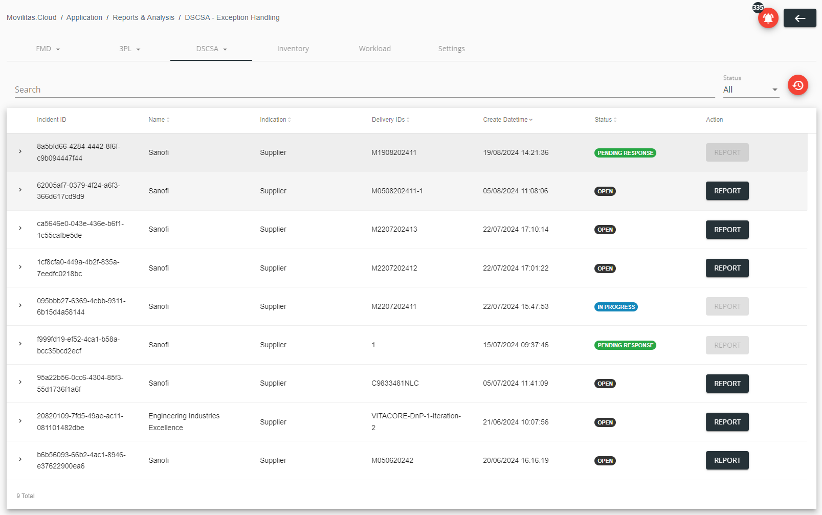
Task: Expand row for incident 095bbb27-6369-4ebb-9311
Action: pos(20,306)
